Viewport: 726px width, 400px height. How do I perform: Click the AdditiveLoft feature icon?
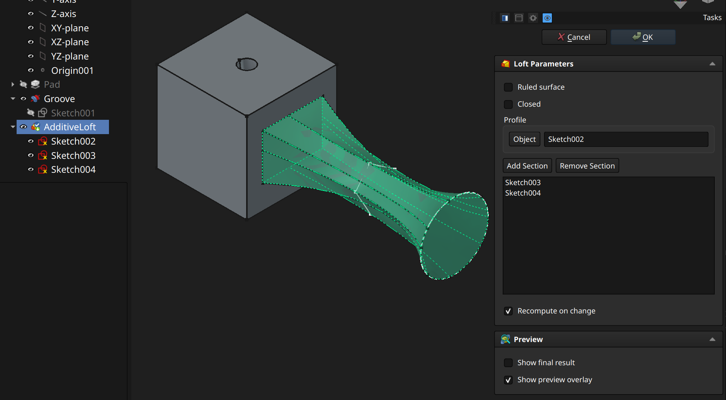click(x=36, y=127)
